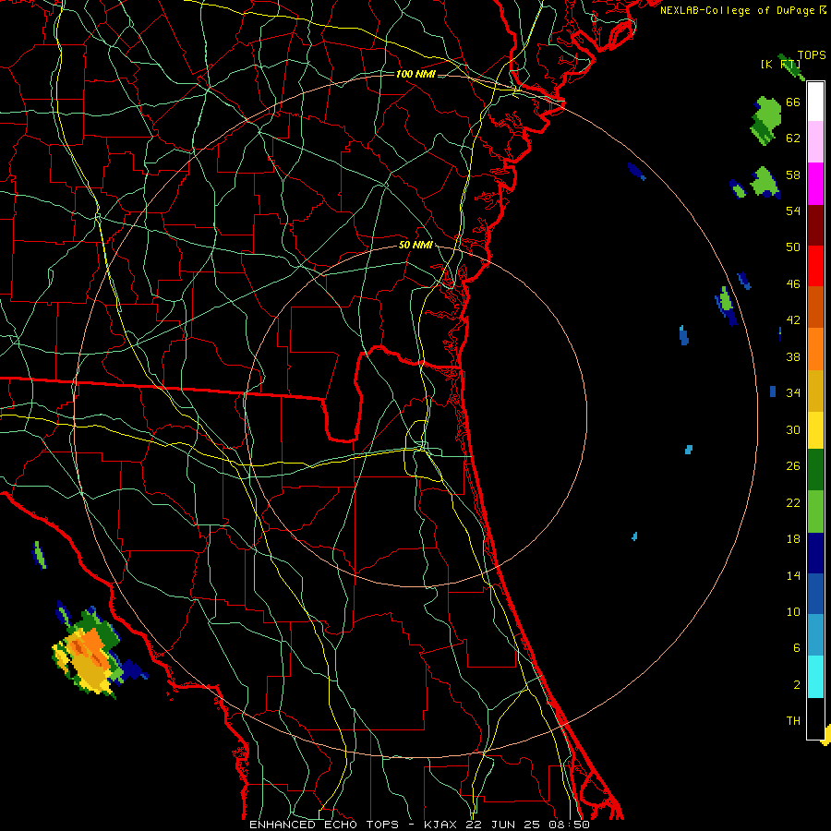Click the legend value "66"
This screenshot has width=831, height=831.
tap(793, 102)
